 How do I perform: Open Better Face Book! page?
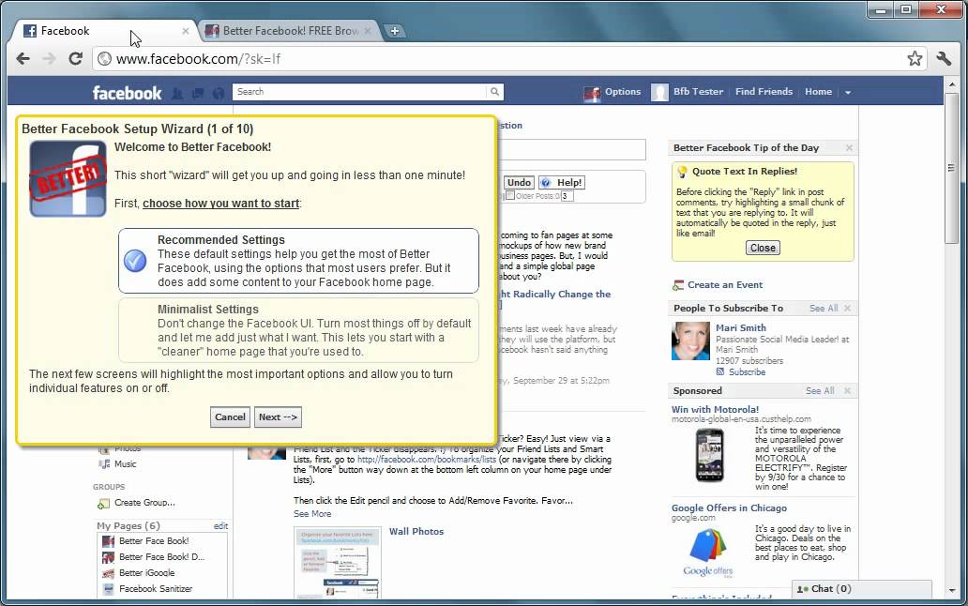(x=154, y=541)
